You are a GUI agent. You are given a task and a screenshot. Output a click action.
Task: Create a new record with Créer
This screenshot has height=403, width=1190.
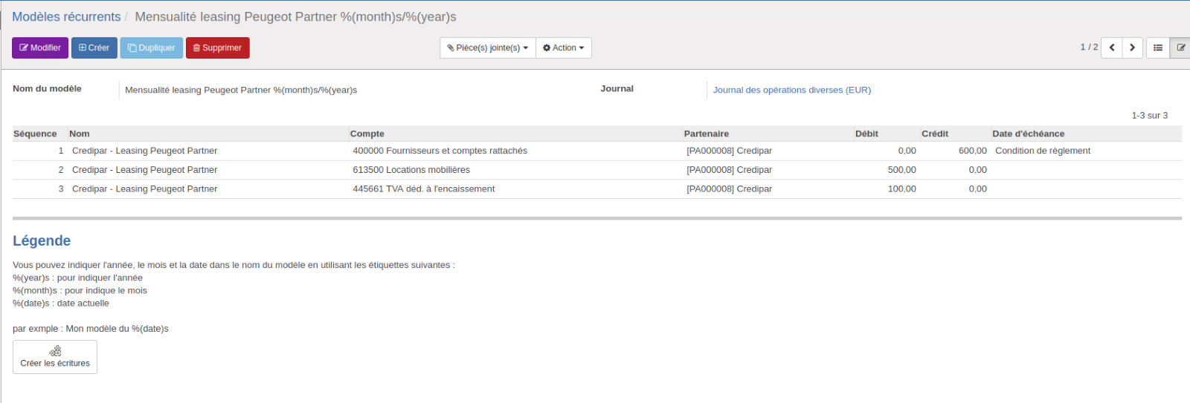click(x=94, y=47)
